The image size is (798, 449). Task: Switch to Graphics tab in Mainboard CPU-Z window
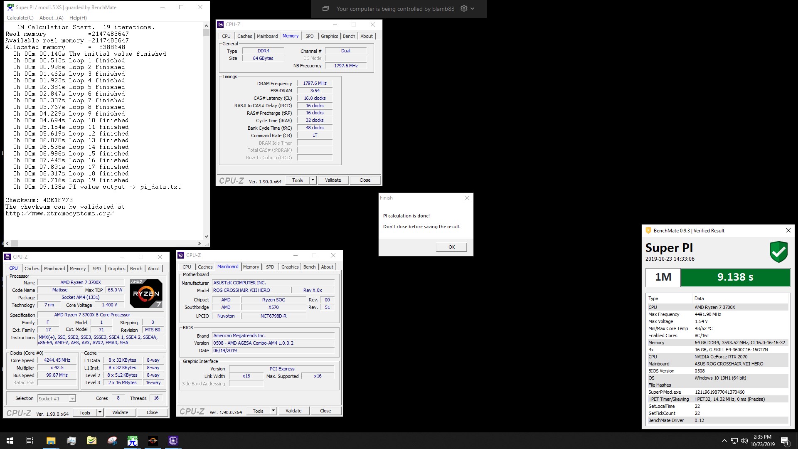(290, 267)
